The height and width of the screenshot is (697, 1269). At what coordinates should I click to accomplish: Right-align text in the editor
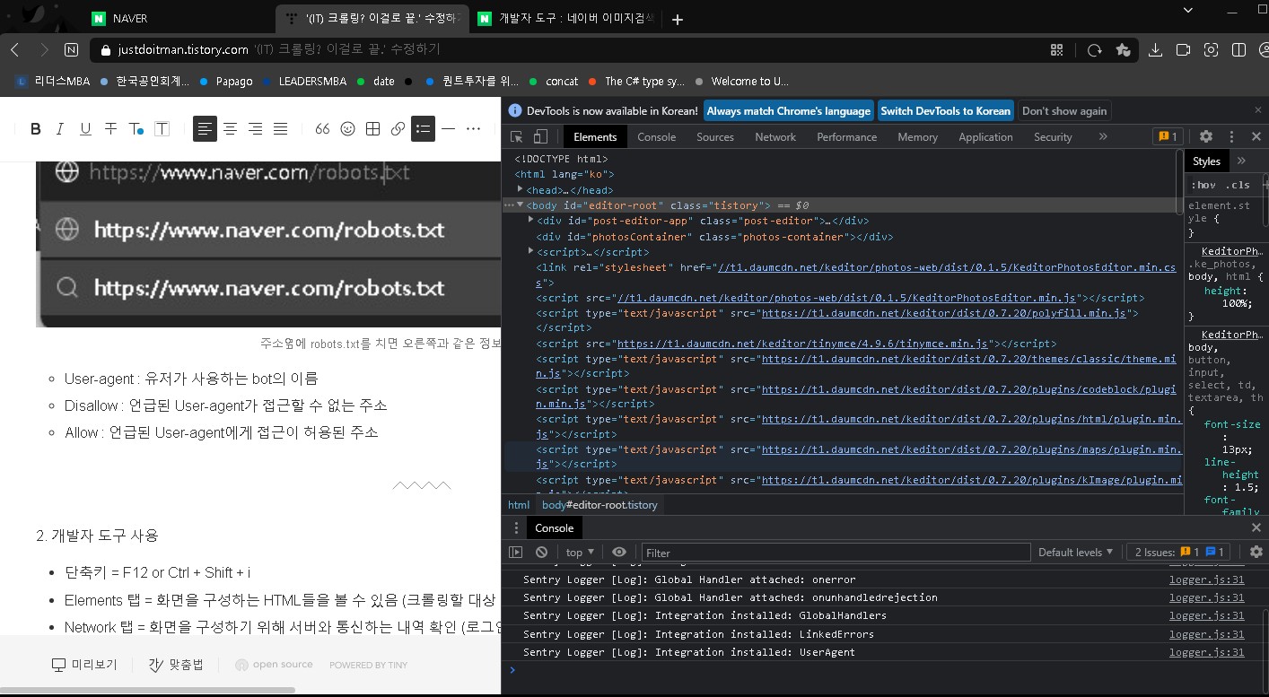(256, 129)
